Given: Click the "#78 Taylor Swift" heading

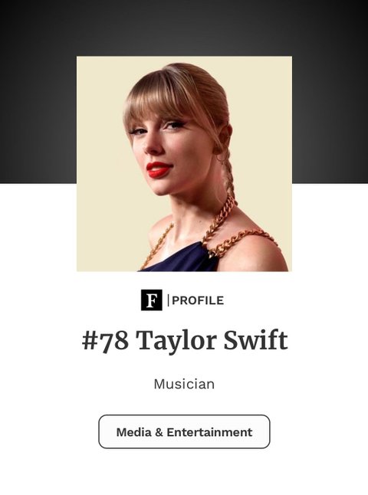Looking at the screenshot, I should pyautogui.click(x=185, y=341).
